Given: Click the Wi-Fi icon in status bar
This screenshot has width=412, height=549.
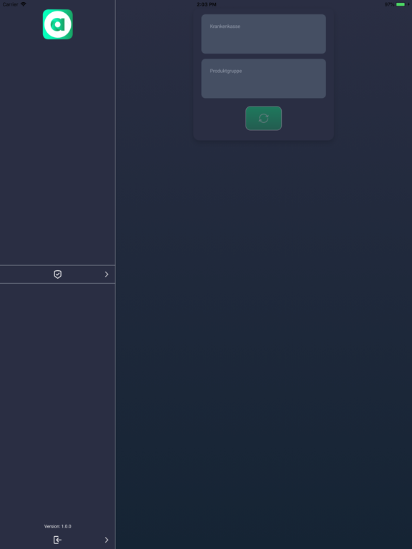Looking at the screenshot, I should click(24, 4).
